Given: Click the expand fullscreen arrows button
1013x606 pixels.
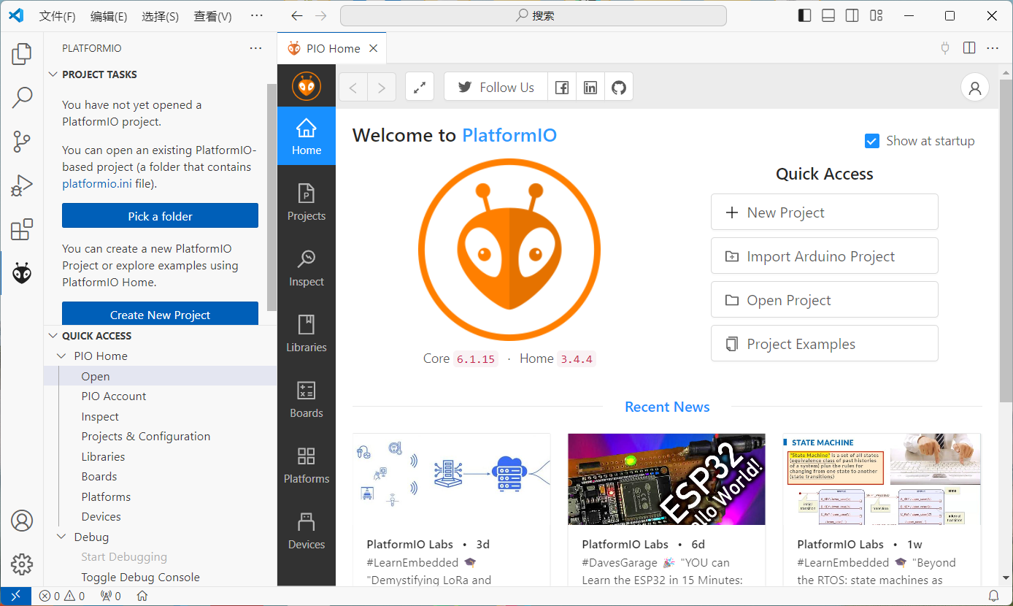Looking at the screenshot, I should 420,88.
